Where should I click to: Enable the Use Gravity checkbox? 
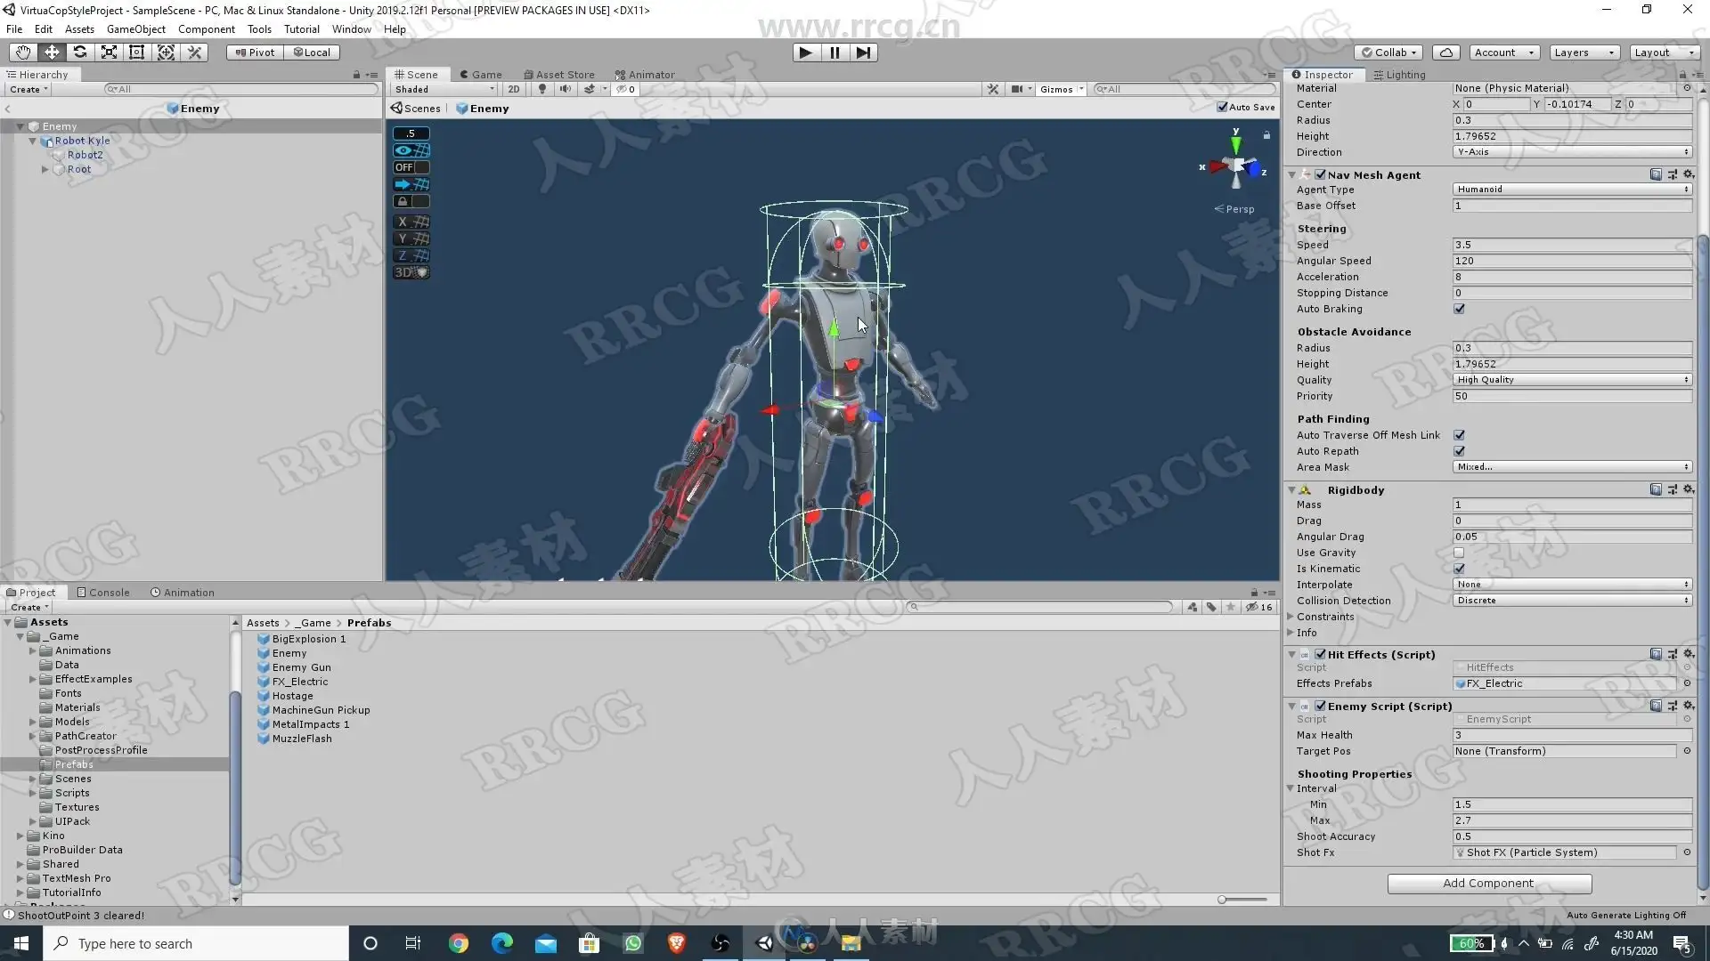click(x=1459, y=553)
